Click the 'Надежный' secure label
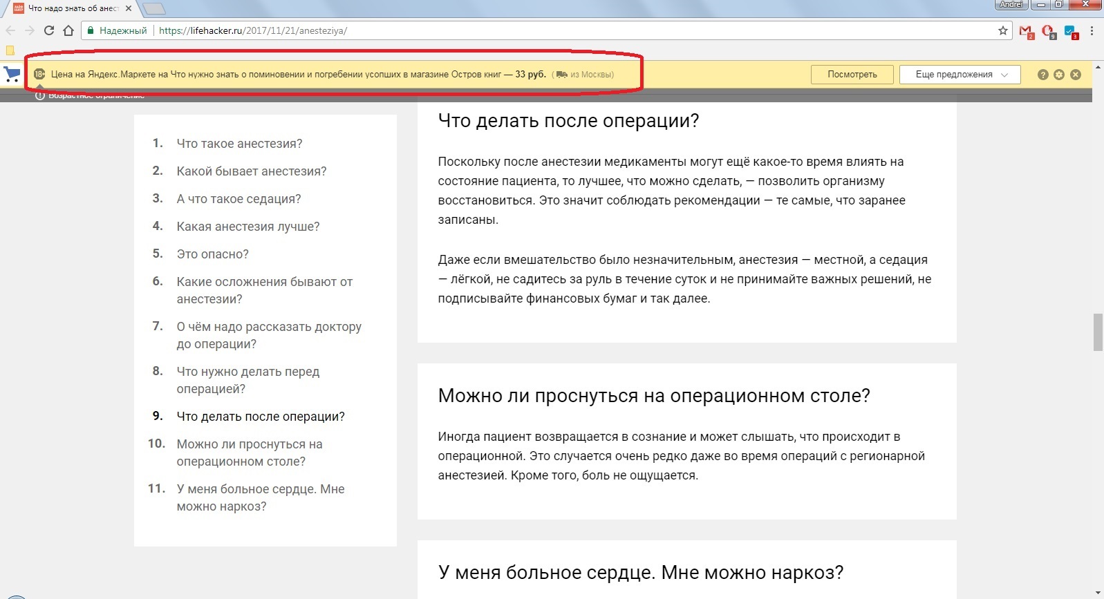Image resolution: width=1104 pixels, height=599 pixels. click(123, 30)
